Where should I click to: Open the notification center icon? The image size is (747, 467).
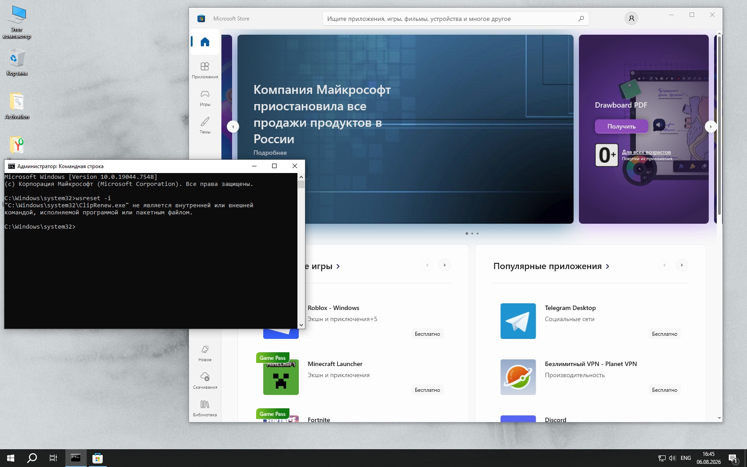point(733,458)
